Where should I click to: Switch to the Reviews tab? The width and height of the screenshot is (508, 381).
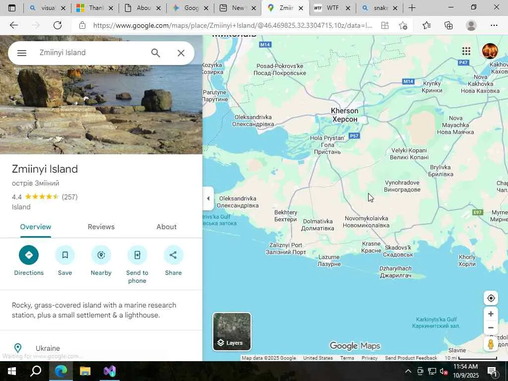(x=101, y=227)
